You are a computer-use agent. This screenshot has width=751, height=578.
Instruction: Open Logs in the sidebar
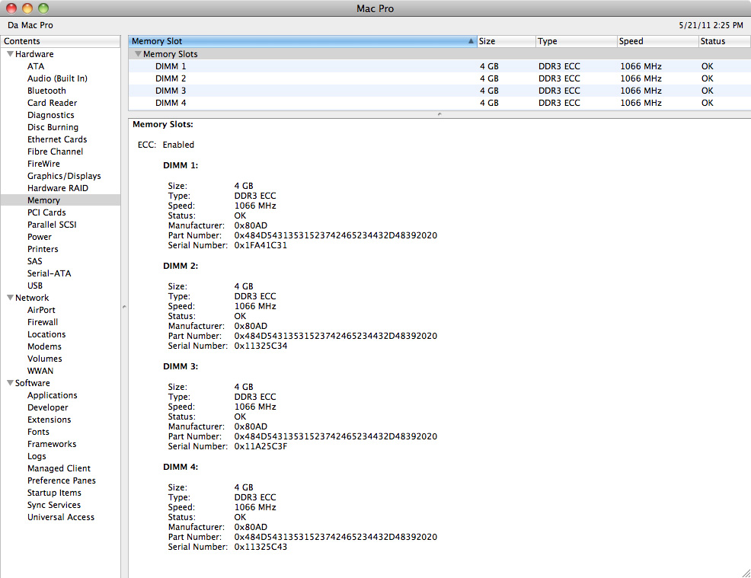point(37,456)
